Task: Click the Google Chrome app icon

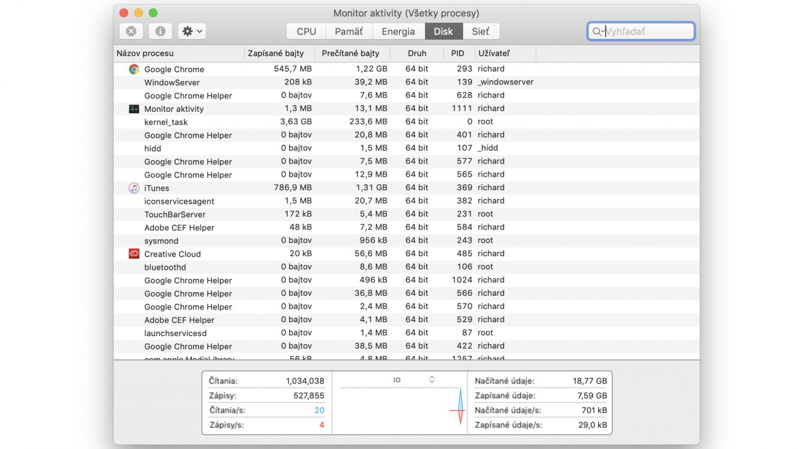Action: (x=134, y=69)
